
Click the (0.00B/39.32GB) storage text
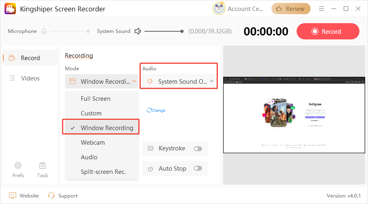(210, 31)
